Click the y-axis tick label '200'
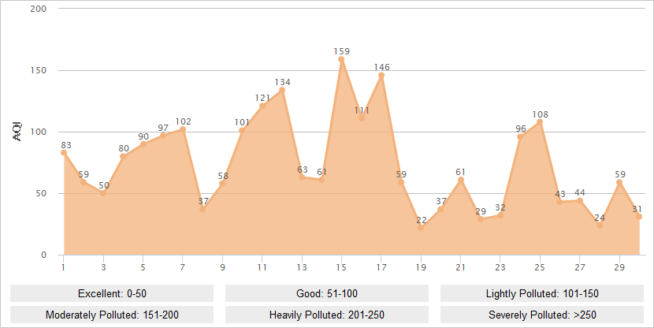This screenshot has height=328, width=654. (39, 9)
